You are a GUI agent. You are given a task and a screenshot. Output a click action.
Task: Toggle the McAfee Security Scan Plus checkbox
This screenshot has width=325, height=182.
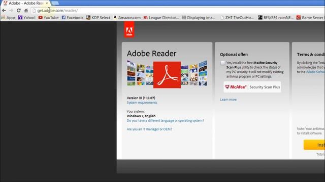[x=222, y=63]
